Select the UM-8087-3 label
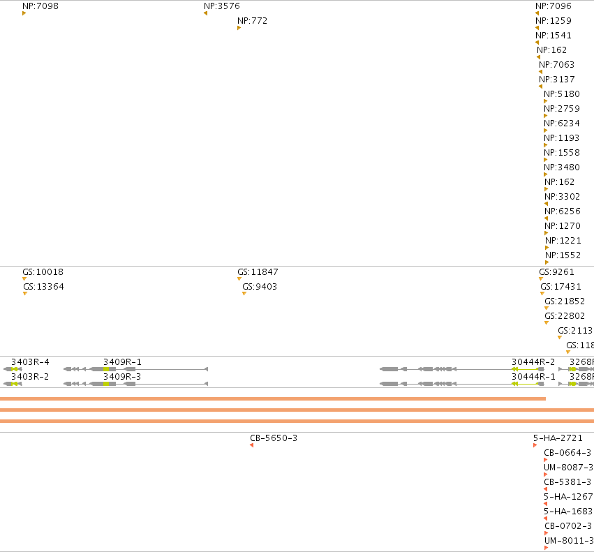Image resolution: width=594 pixels, height=552 pixels. tap(568, 468)
